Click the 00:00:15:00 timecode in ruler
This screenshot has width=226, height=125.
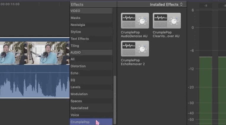[x=10, y=4]
